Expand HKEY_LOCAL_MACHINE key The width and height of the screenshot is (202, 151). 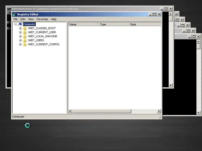[20, 36]
